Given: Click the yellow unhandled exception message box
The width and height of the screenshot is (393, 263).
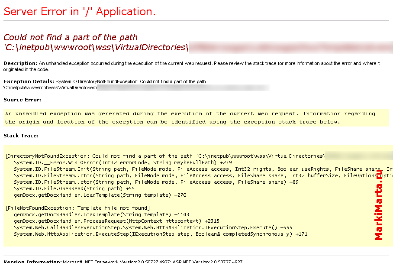Looking at the screenshot, I should pos(196,118).
